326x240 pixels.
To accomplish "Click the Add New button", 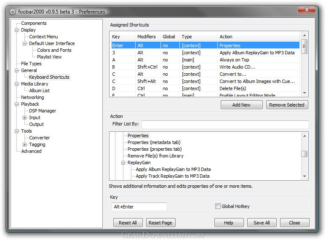I will [241, 105].
